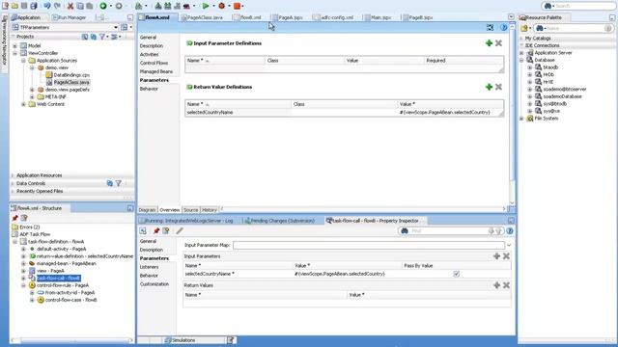Select the selectedCountryName return value row
Screen dimensions: 618x347
coord(344,113)
